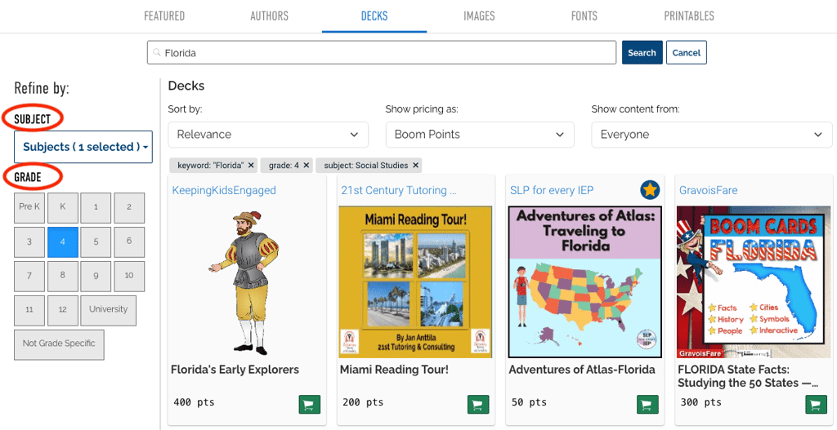Image resolution: width=837 pixels, height=430 pixels.
Task: Switch to the Images tab
Action: click(x=479, y=16)
